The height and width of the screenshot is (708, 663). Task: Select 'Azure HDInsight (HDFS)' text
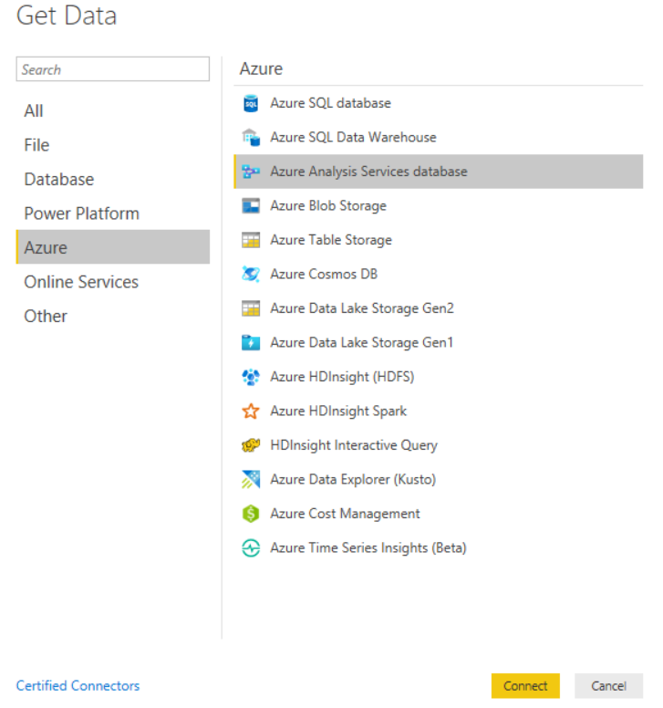(x=342, y=377)
